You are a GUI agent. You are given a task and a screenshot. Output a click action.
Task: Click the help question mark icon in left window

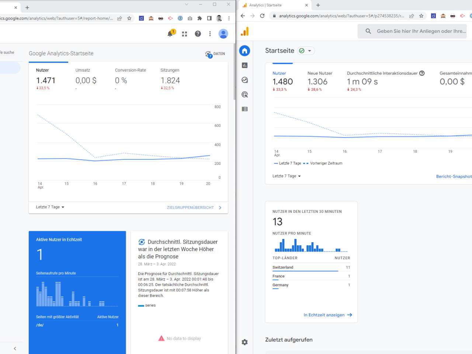[x=198, y=34]
